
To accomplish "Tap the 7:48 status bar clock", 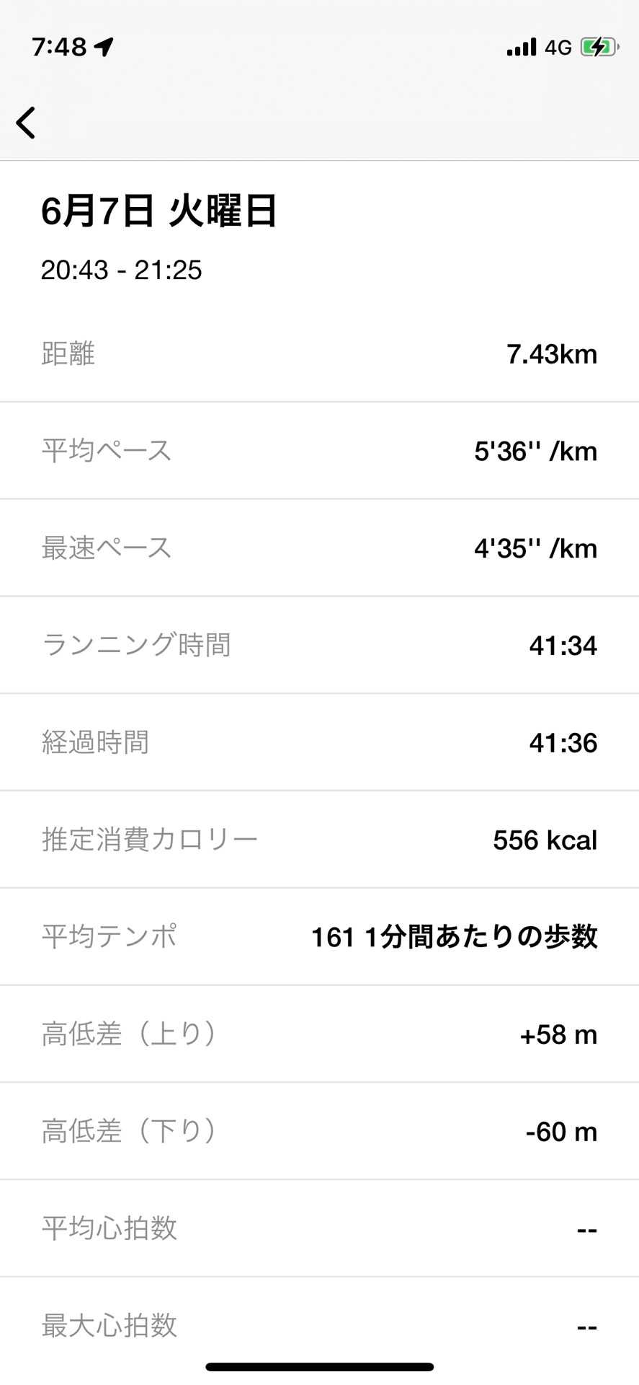I will [59, 47].
